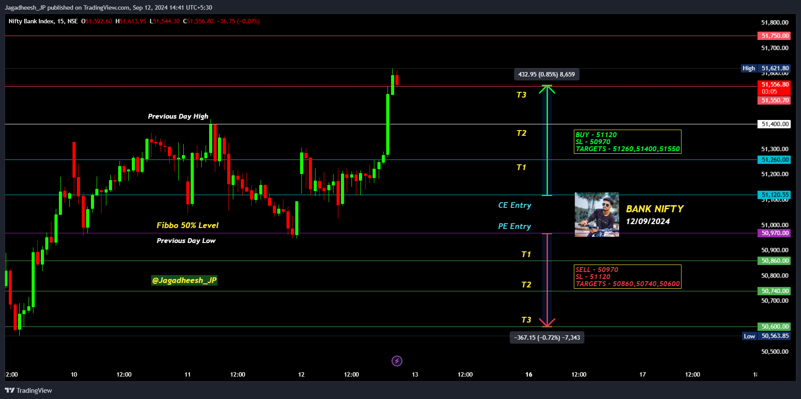Select the Nifty Bank Index symbol title
Image resolution: width=801 pixels, height=399 pixels.
point(43,21)
